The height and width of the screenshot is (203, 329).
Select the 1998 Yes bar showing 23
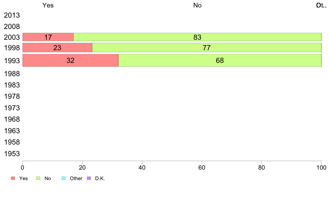(57, 48)
